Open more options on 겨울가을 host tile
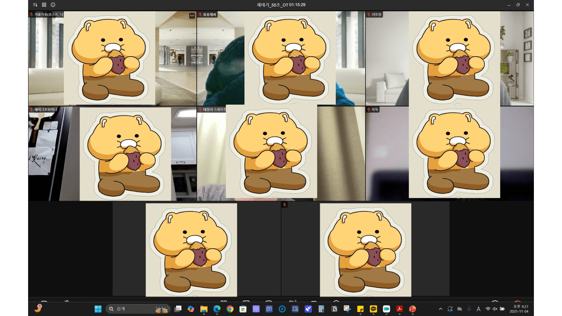 (x=192, y=16)
